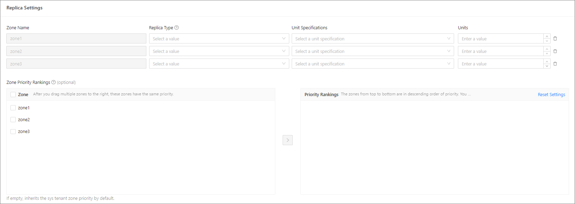The height and width of the screenshot is (204, 575).
Task: Click the Replica Type help icon
Action: (177, 28)
